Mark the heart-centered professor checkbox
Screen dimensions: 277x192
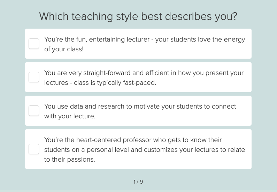34,149
